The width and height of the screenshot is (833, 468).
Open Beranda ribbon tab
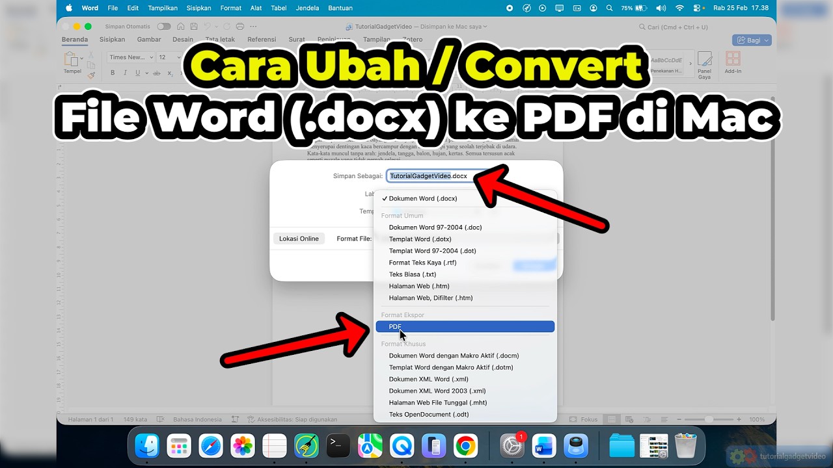point(75,40)
